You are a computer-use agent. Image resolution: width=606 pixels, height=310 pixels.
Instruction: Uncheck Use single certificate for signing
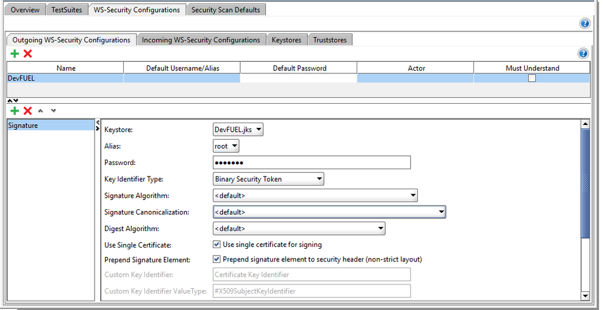tap(217, 244)
